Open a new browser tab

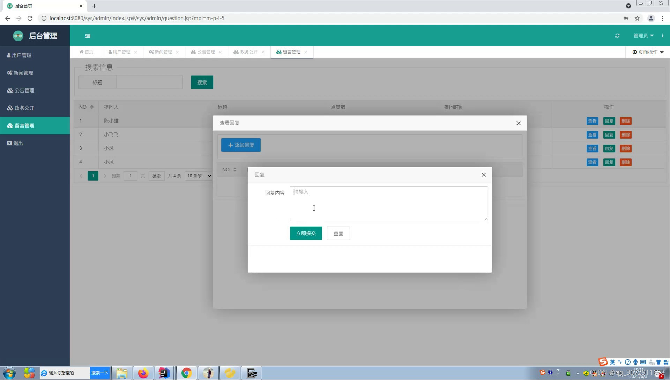tap(94, 6)
